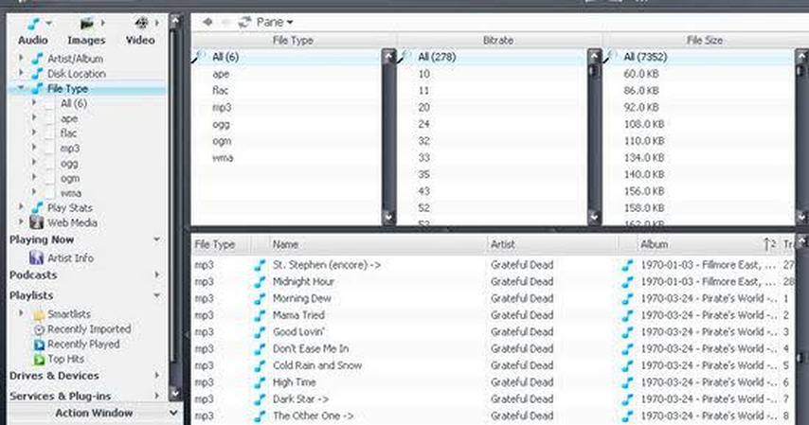The width and height of the screenshot is (809, 425).
Task: Open the Drives & Devices section
Action: pyautogui.click(x=54, y=376)
